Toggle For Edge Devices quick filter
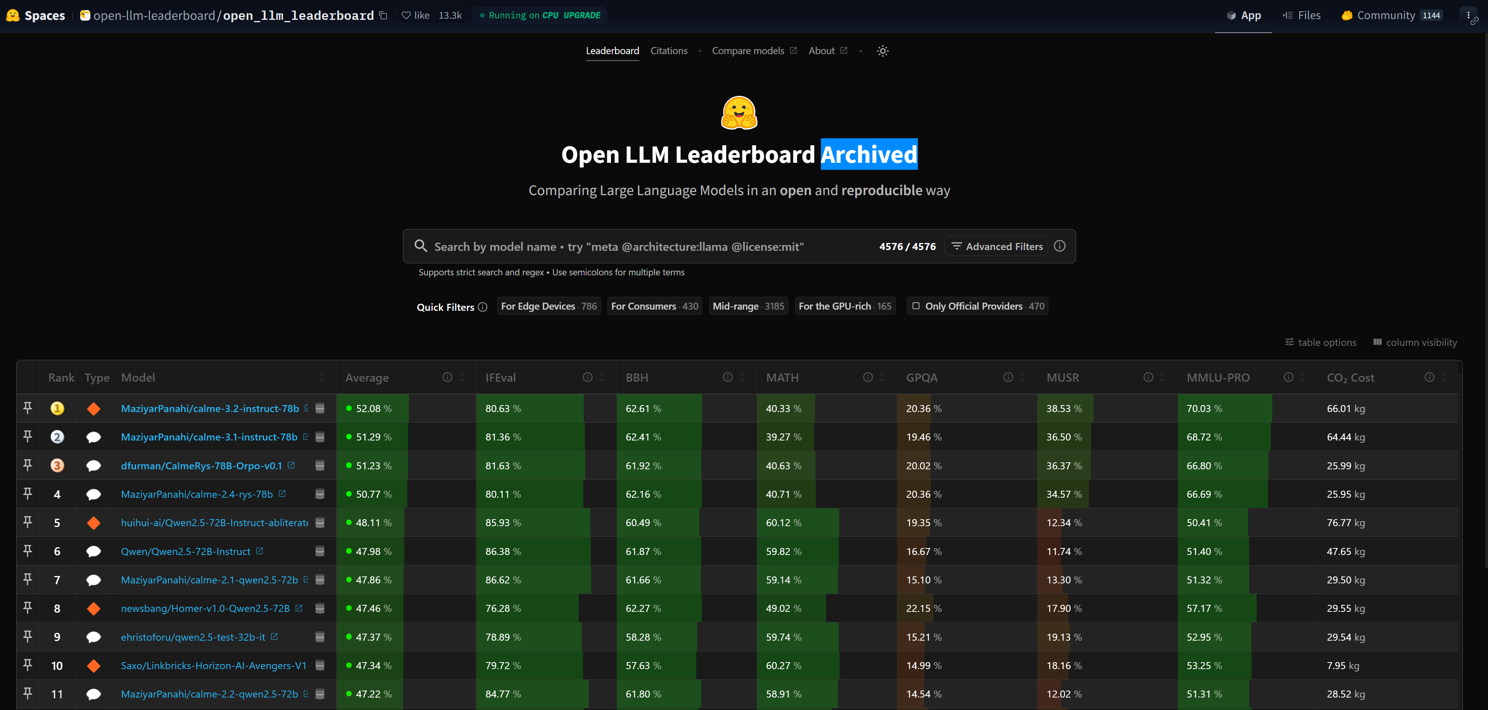This screenshot has height=710, width=1488. click(549, 306)
